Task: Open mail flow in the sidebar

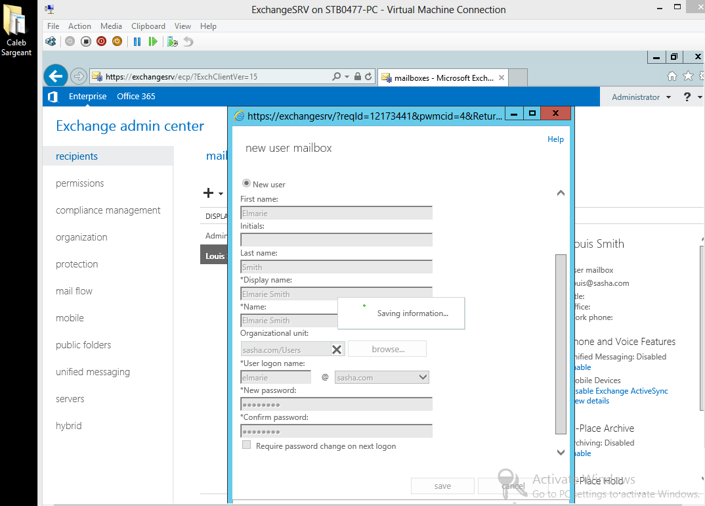Action: tap(74, 291)
